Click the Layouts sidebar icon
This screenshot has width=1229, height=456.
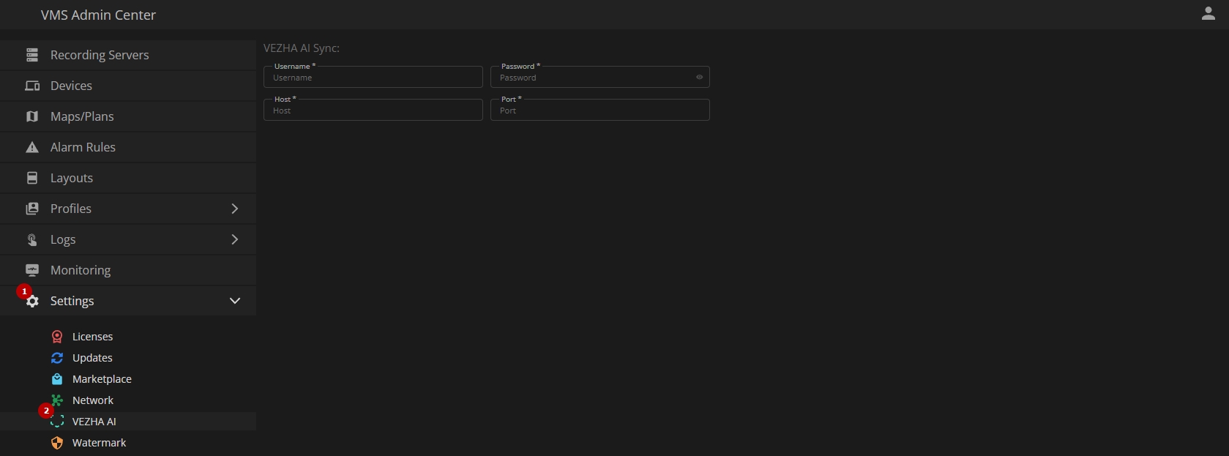[x=32, y=178]
